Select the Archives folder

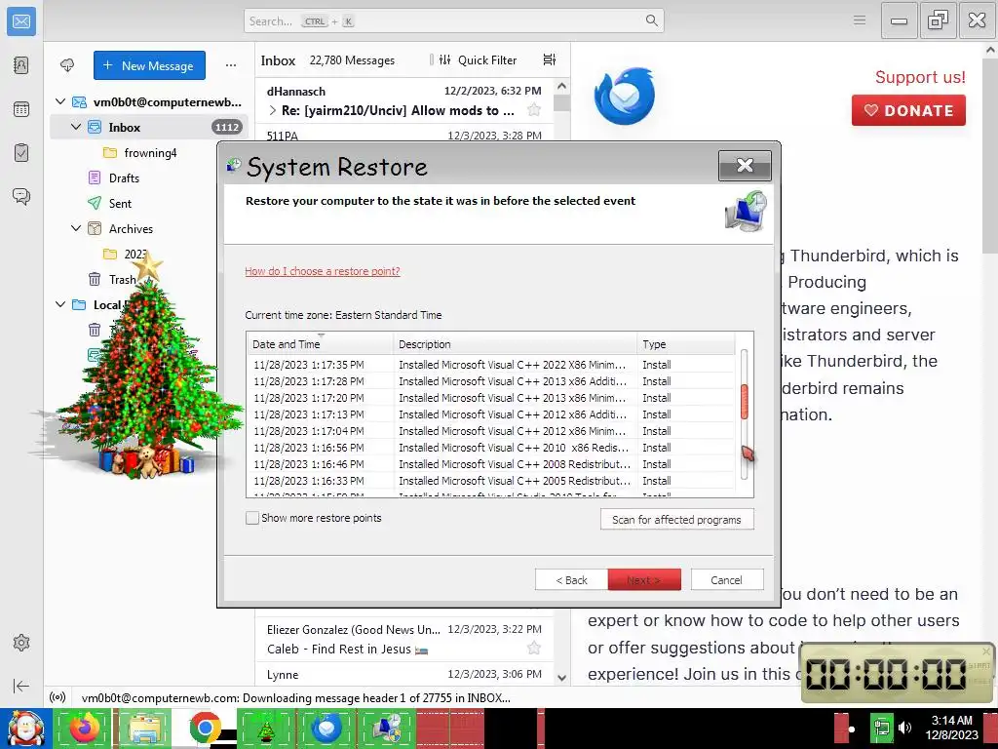coord(131,228)
